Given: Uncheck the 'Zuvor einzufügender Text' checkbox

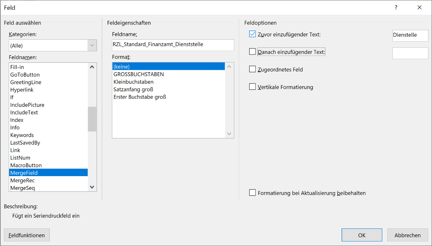Looking at the screenshot, I should (x=252, y=34).
